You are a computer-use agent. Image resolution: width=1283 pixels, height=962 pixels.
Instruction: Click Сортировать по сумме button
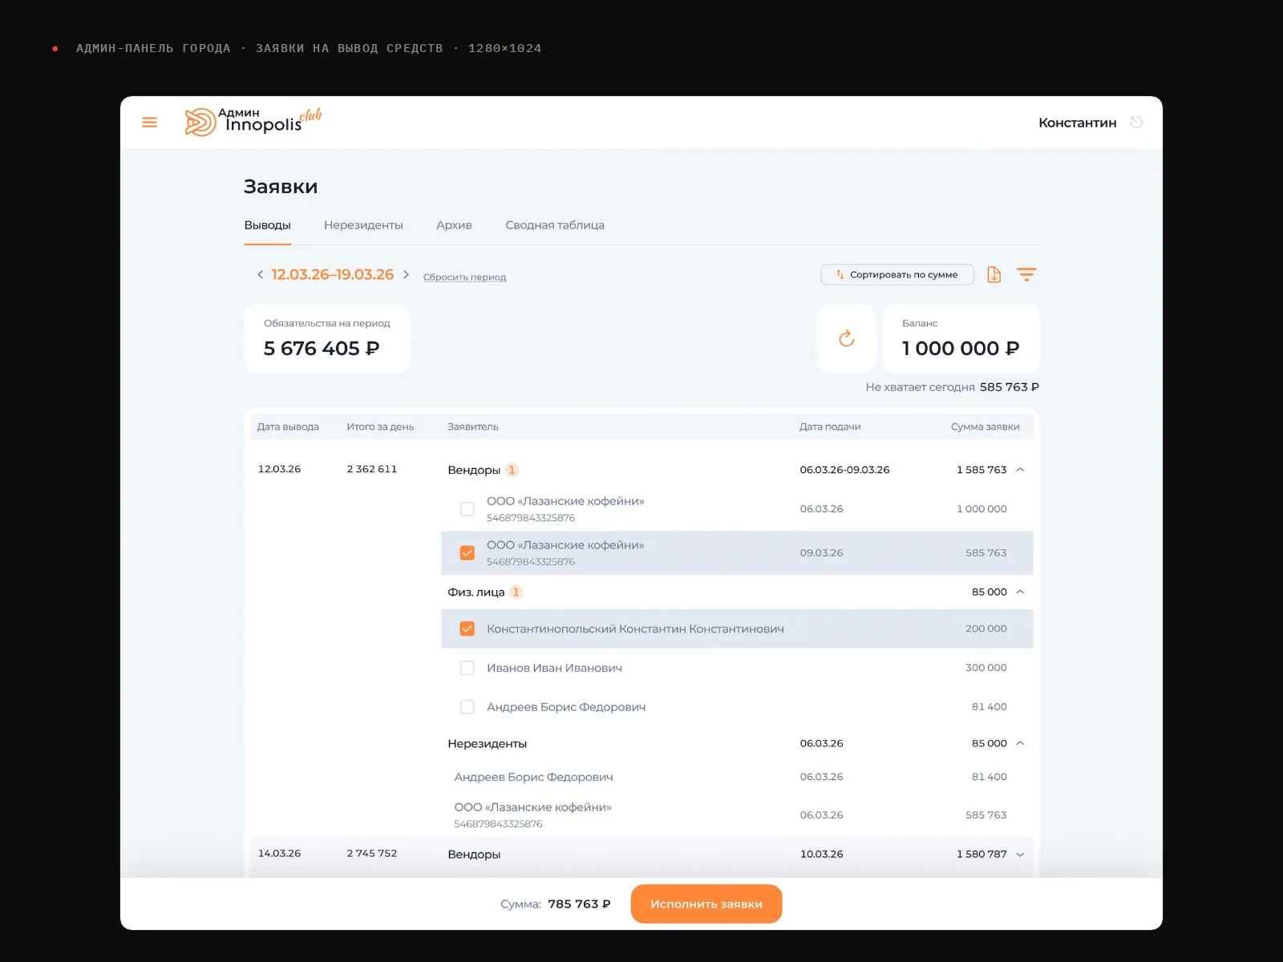pos(897,274)
